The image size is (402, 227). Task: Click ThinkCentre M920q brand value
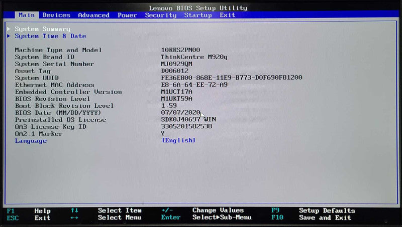pyautogui.click(x=194, y=57)
